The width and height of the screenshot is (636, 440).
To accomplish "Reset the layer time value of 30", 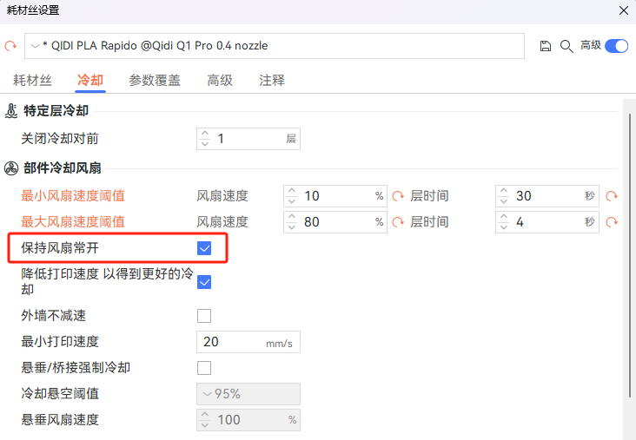I will click(x=611, y=196).
